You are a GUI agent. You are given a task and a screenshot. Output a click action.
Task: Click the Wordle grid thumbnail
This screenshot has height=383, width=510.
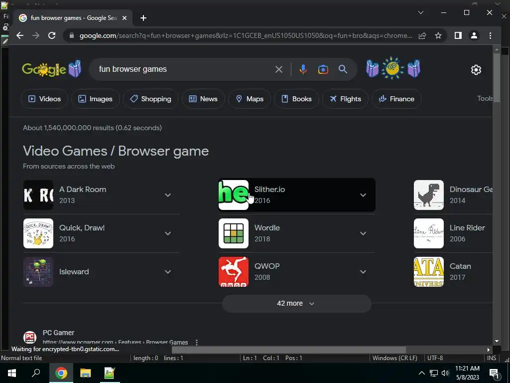coord(234,233)
